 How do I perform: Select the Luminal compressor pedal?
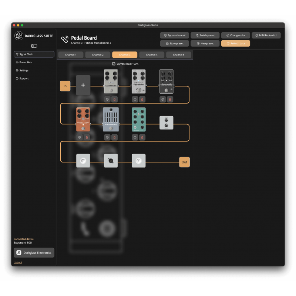pos(111,81)
